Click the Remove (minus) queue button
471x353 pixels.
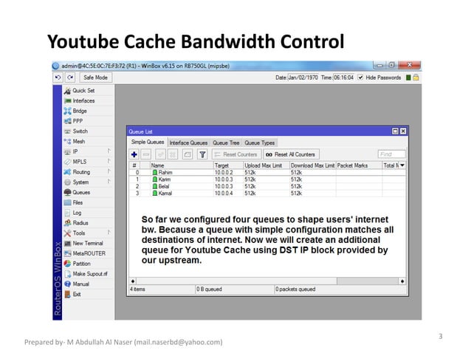point(146,154)
